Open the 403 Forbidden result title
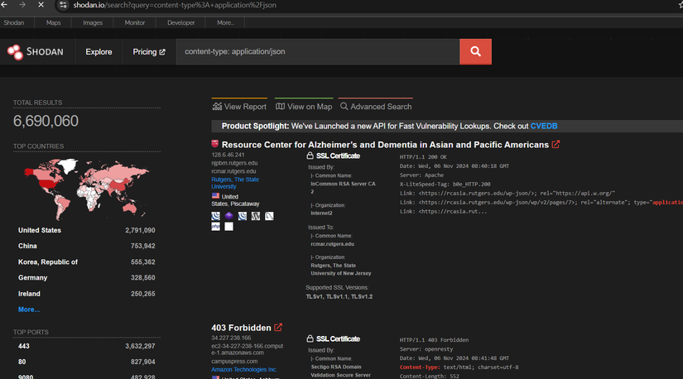683x379 pixels. tap(241, 328)
